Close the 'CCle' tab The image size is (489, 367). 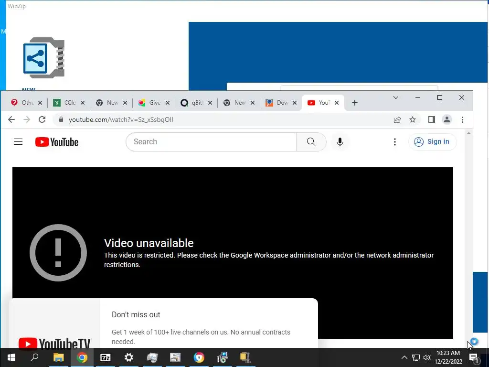82,103
